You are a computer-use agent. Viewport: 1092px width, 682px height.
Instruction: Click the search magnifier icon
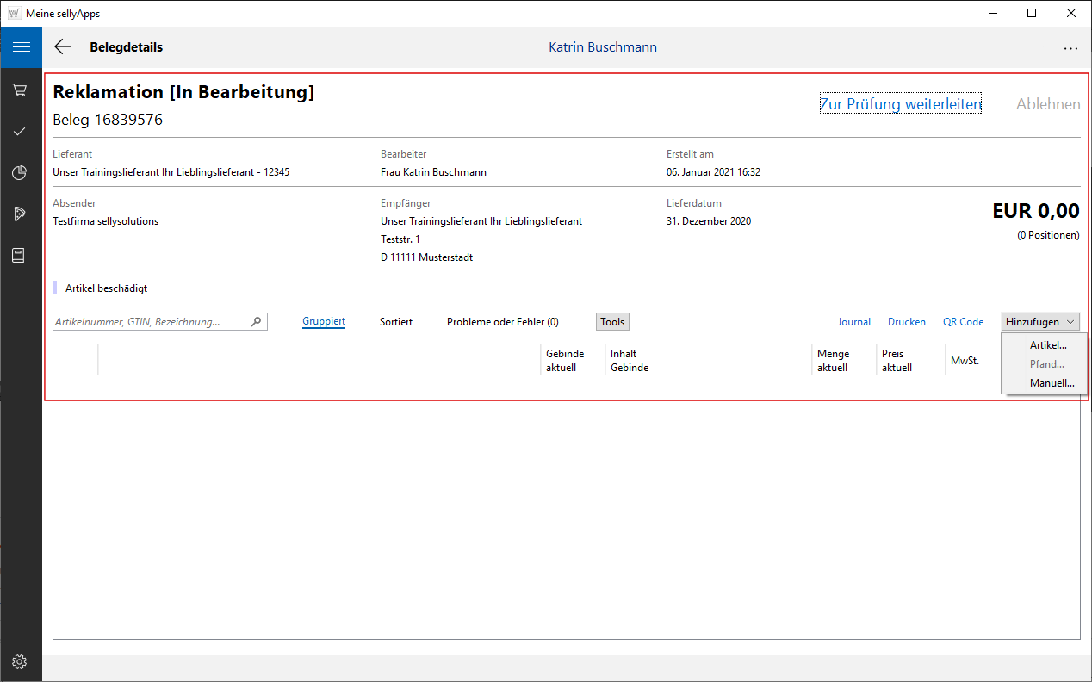(x=257, y=322)
